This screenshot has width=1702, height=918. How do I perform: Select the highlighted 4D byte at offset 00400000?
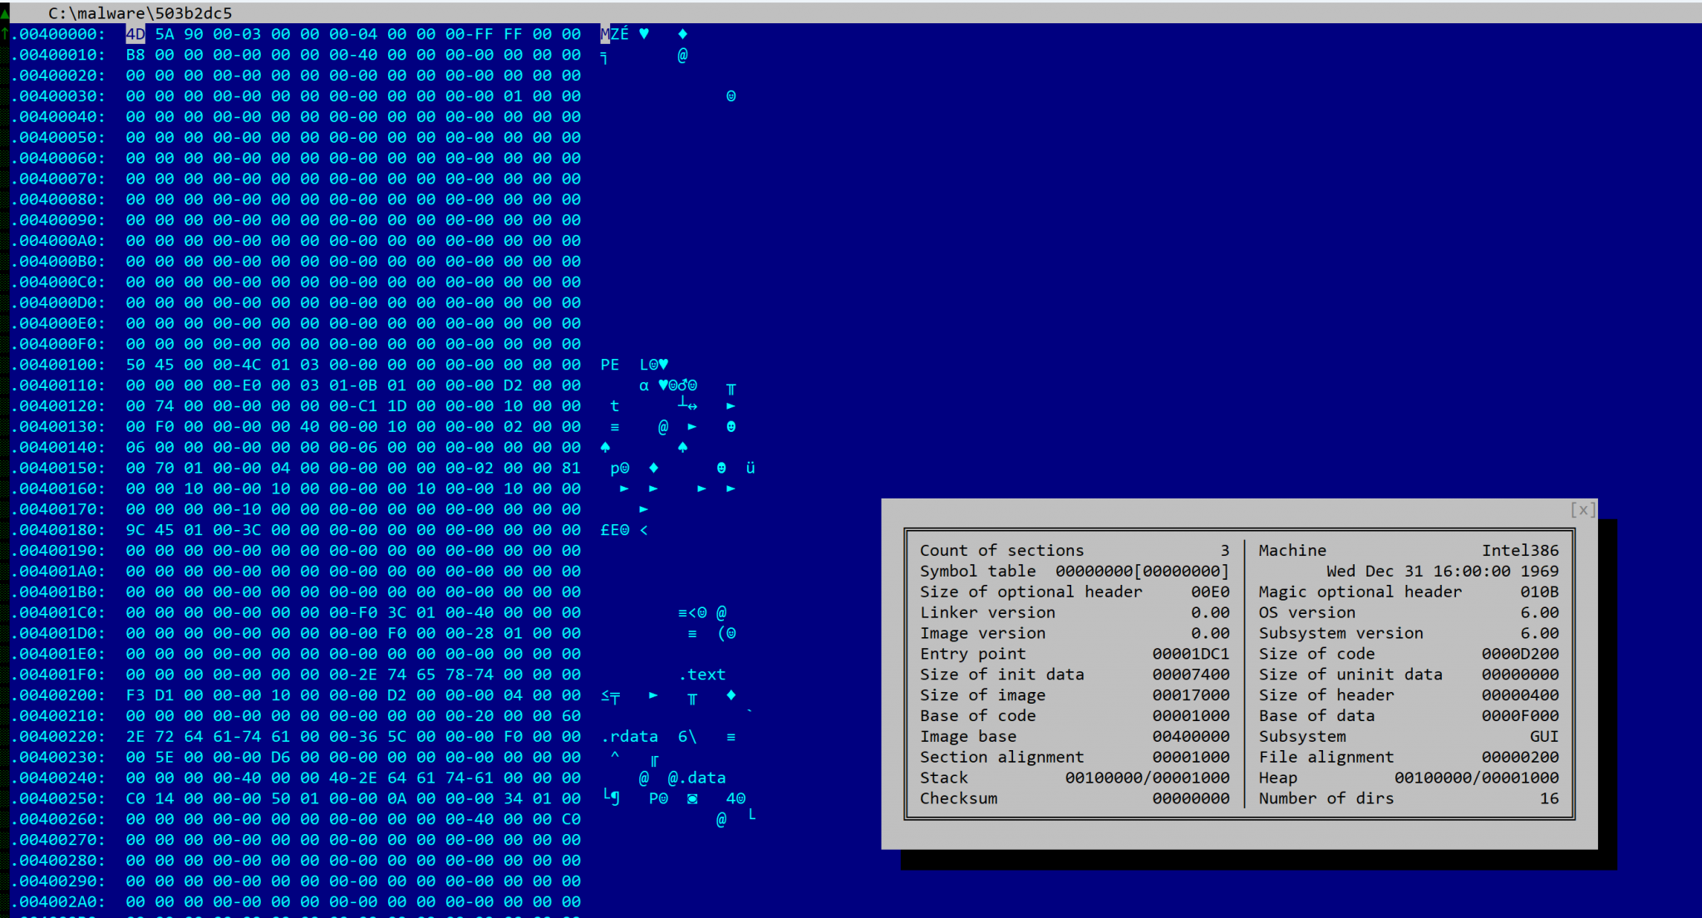[134, 34]
